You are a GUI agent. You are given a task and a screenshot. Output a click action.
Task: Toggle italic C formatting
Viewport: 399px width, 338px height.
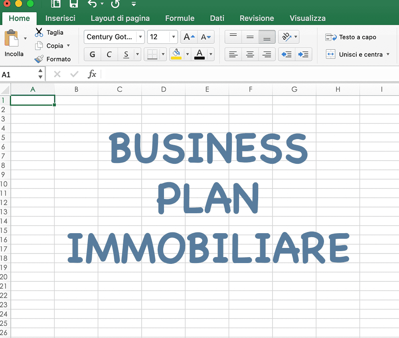coord(109,54)
